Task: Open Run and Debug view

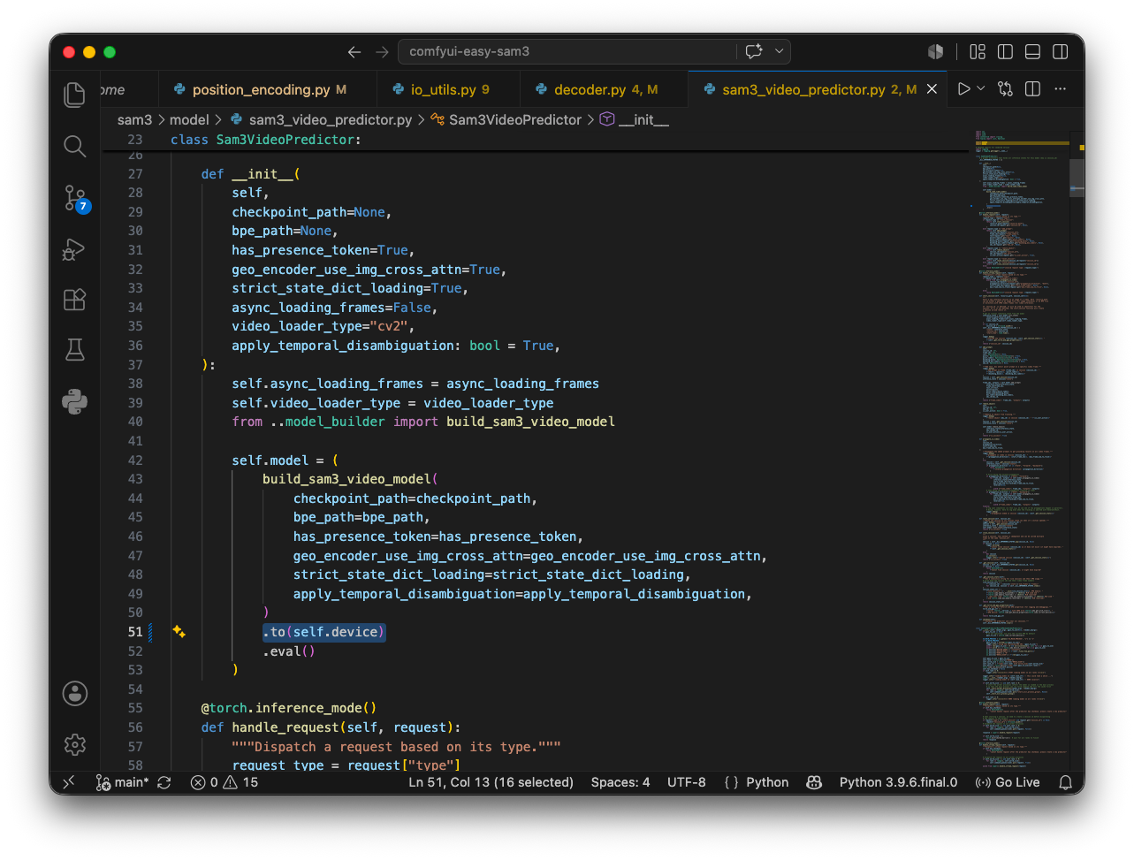Action: (x=75, y=249)
